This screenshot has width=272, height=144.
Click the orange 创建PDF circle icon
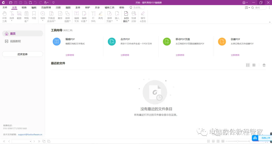tap(222, 42)
